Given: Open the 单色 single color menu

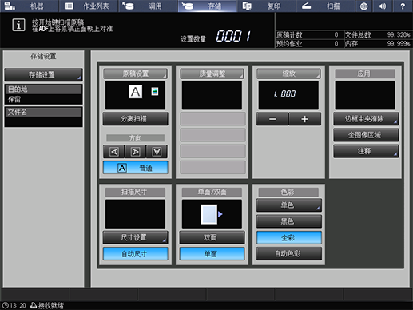Looking at the screenshot, I should (x=289, y=205).
